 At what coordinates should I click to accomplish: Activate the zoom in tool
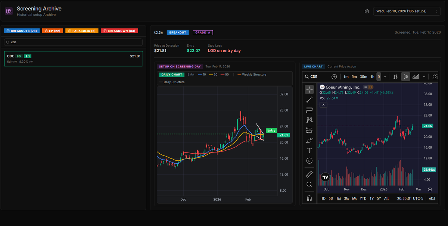pyautogui.click(x=309, y=184)
